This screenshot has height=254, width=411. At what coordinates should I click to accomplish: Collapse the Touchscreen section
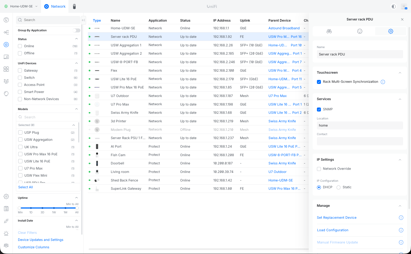click(x=400, y=73)
